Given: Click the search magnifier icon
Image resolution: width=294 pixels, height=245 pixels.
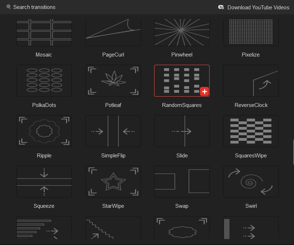Looking at the screenshot, I should coord(9,7).
